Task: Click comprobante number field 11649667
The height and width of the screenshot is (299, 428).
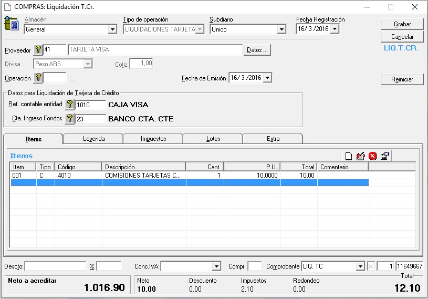Action: pos(410,266)
